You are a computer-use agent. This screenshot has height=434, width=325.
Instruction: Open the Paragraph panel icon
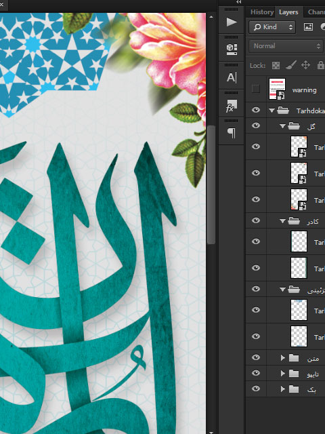[232, 133]
